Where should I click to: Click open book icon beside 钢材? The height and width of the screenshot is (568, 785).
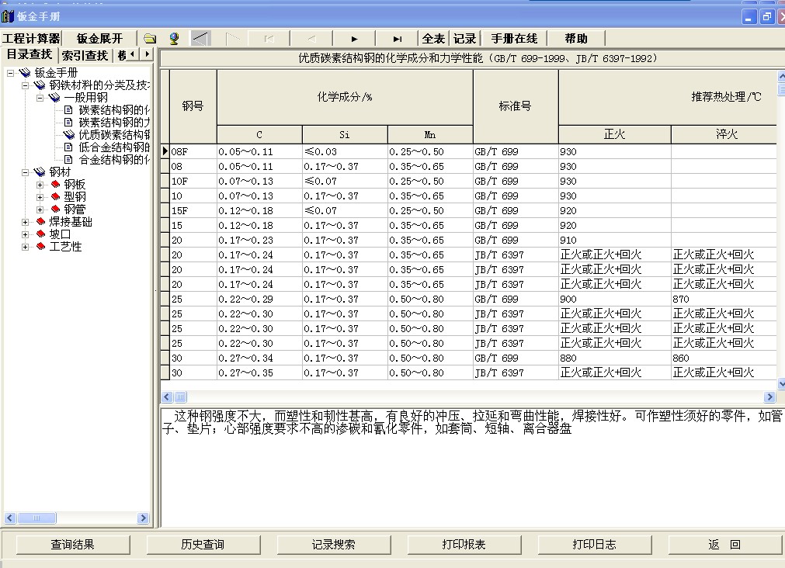click(40, 172)
